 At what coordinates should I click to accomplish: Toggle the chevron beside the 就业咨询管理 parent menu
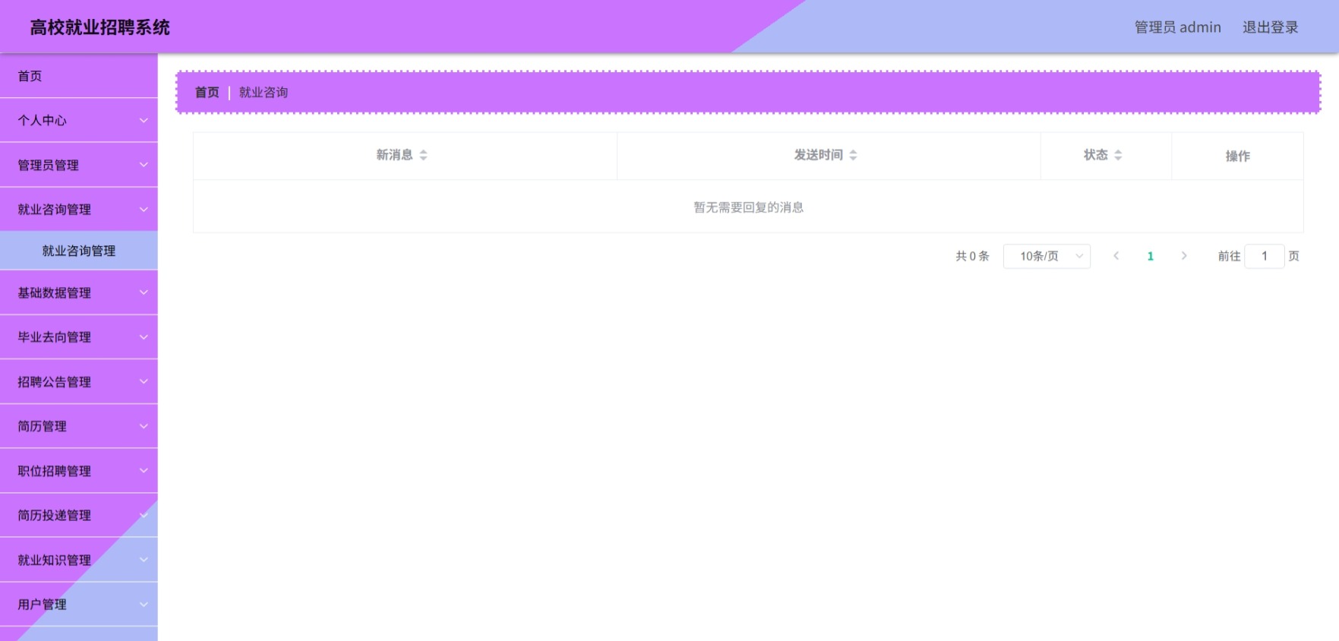tap(144, 210)
